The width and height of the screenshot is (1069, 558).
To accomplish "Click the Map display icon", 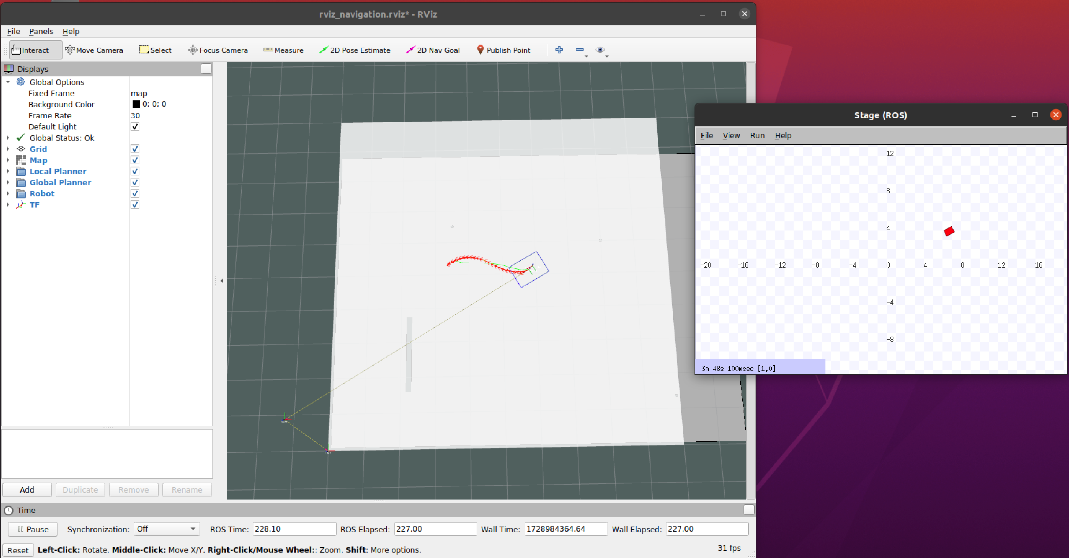I will click(x=21, y=160).
